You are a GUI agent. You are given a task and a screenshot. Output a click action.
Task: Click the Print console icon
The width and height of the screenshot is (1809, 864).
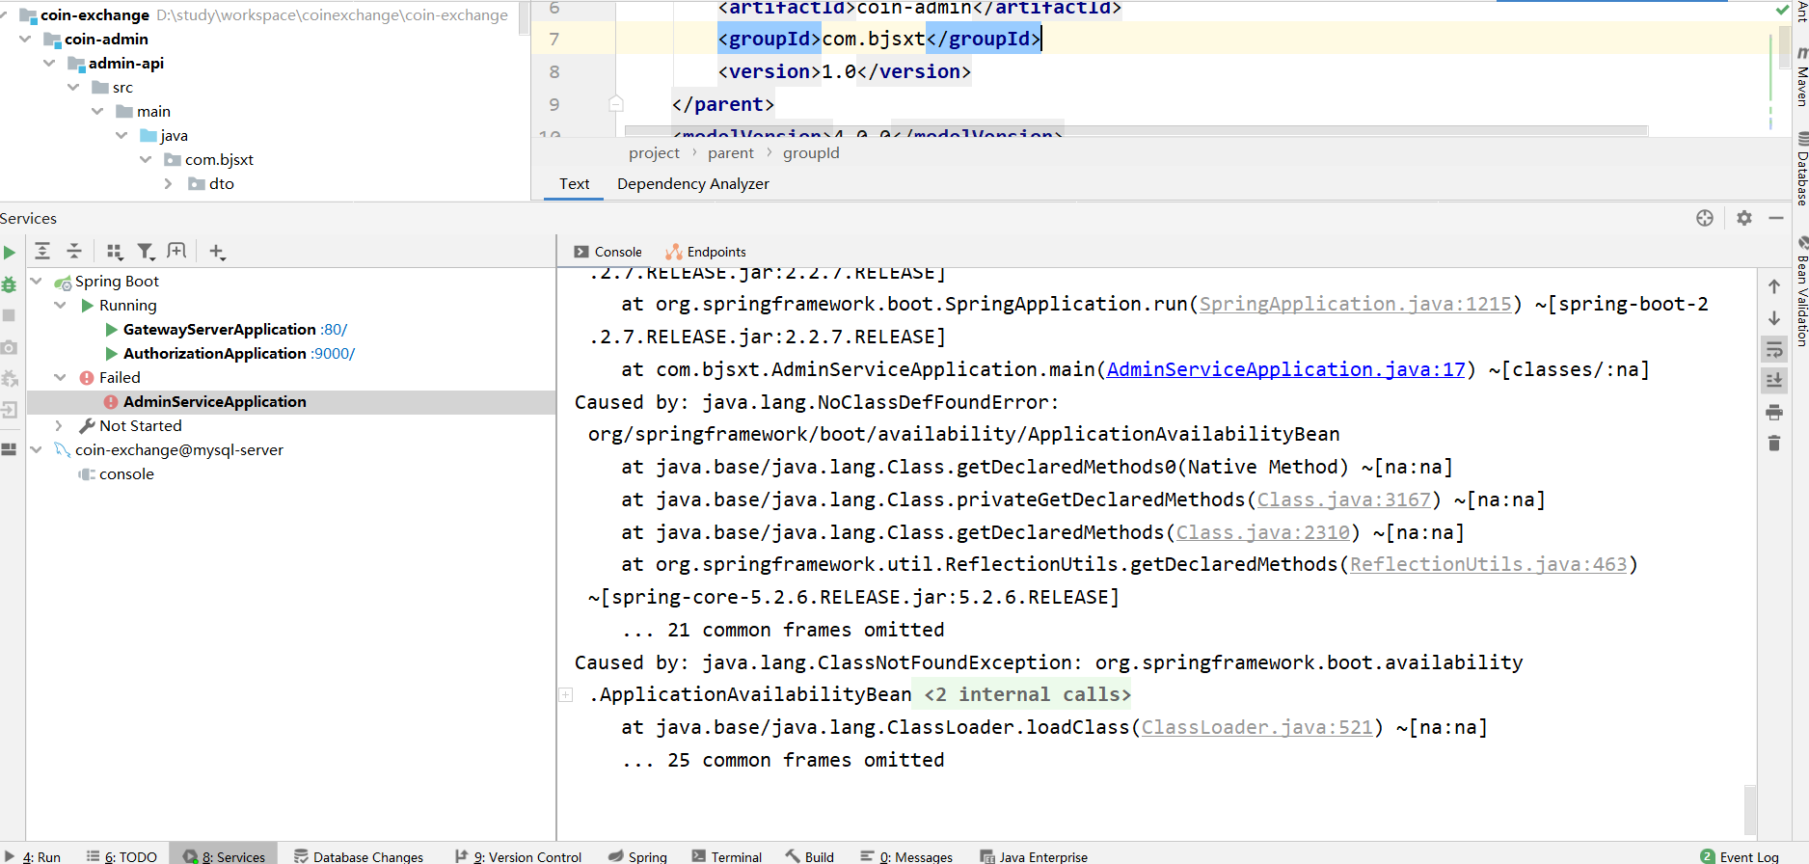(1774, 412)
